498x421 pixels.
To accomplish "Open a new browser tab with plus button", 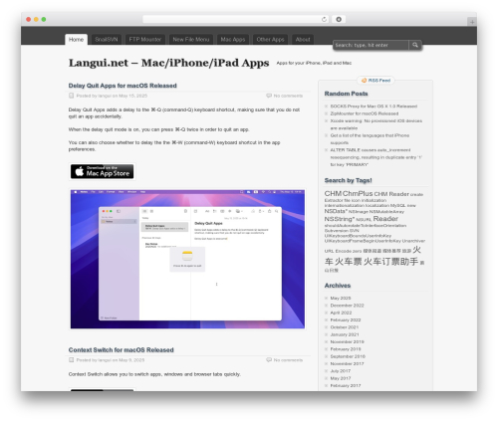I will point(472,22).
